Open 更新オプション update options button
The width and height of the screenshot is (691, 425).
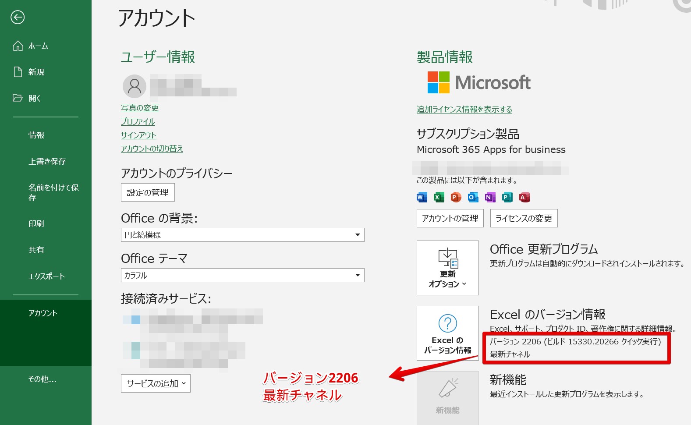pyautogui.click(x=447, y=268)
